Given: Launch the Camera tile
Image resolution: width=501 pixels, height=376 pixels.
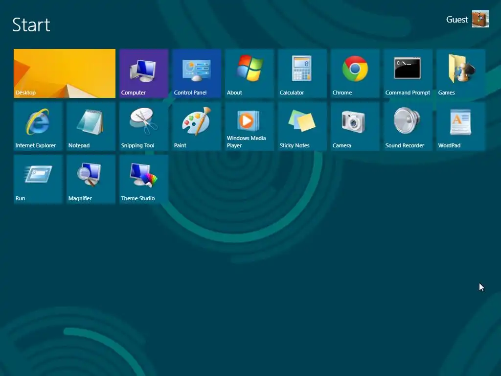Looking at the screenshot, I should point(355,126).
